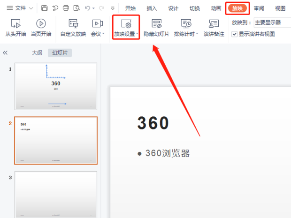The image size is (291, 218).
Task: Switch to the 设计 ribbon tab
Action: (x=173, y=8)
